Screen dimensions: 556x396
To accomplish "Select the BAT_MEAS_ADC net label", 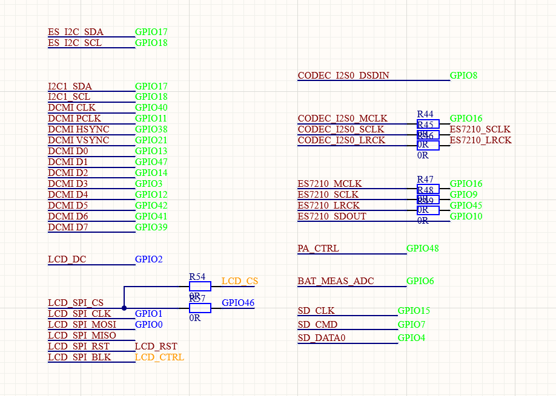I will (x=336, y=281).
